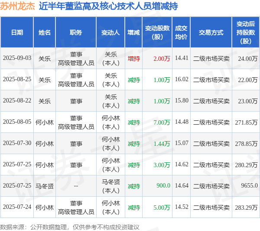Click the 姓名 column header
This screenshot has width=260, height=231.
[45, 32]
